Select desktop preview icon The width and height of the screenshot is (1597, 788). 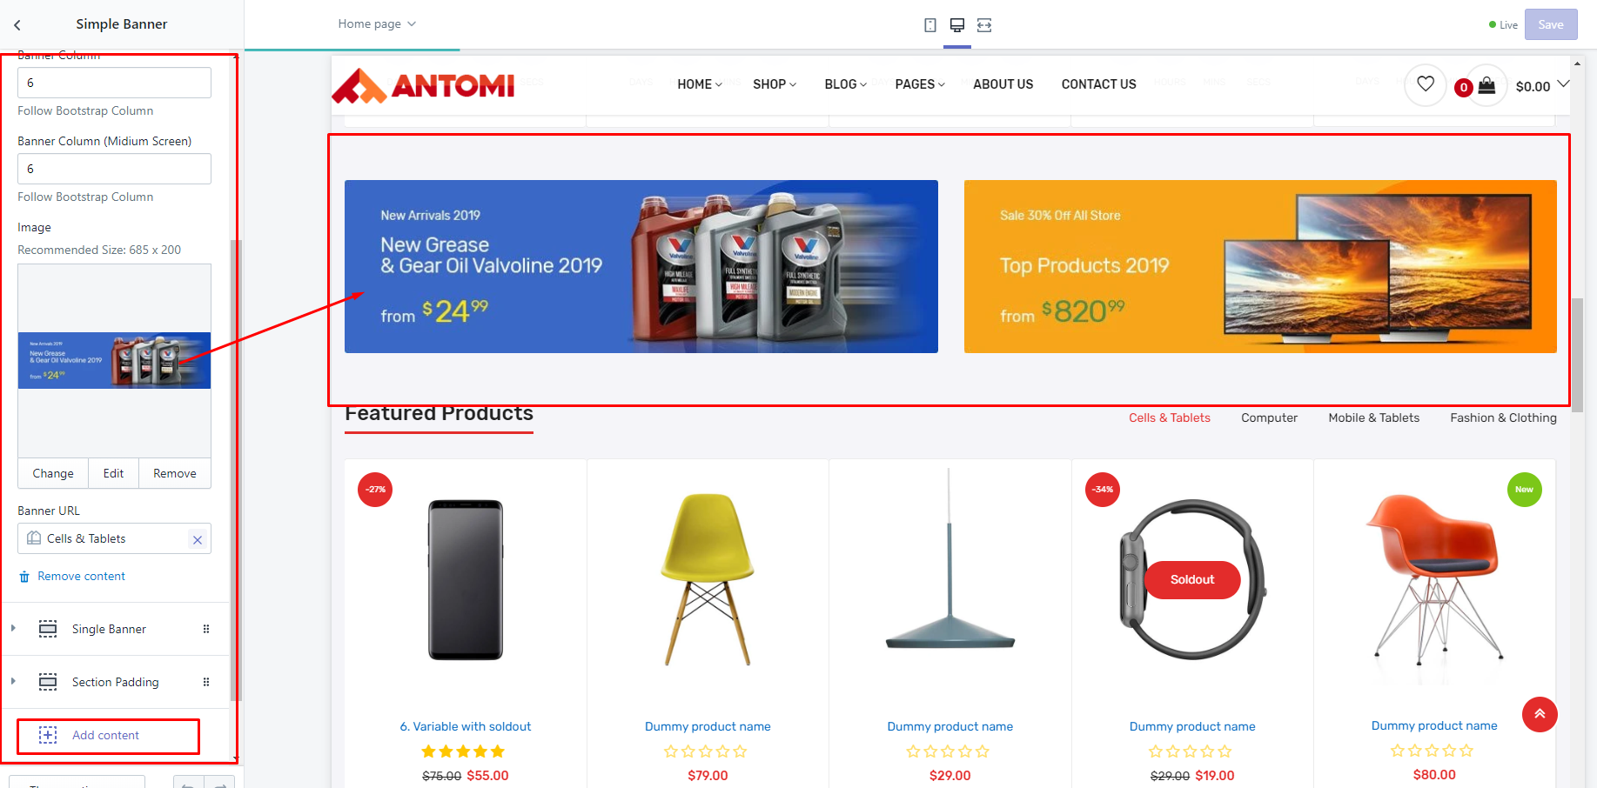[957, 25]
